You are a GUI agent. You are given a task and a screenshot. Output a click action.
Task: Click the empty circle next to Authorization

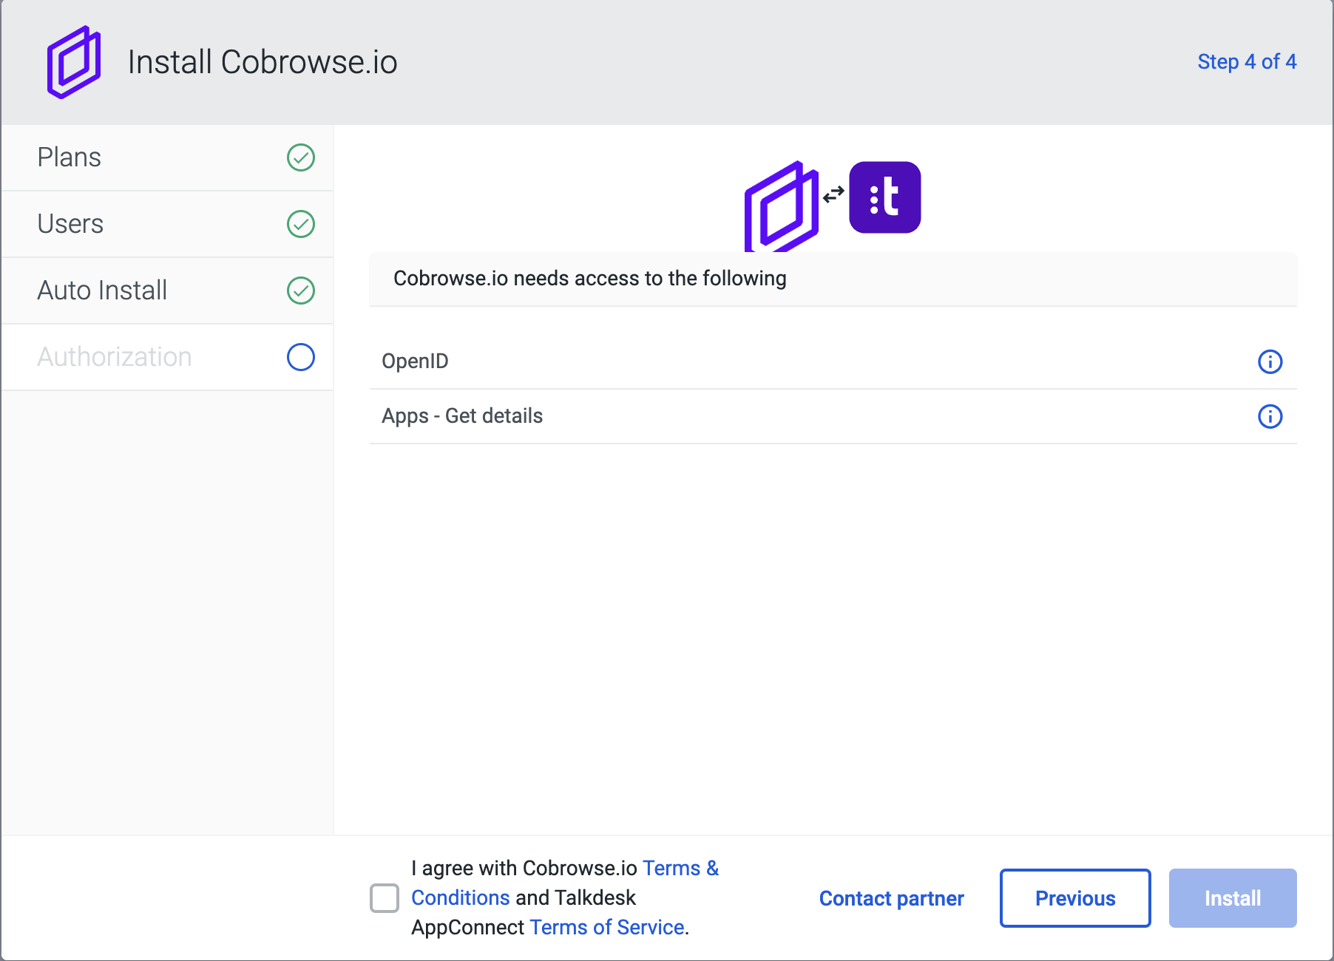[300, 357]
